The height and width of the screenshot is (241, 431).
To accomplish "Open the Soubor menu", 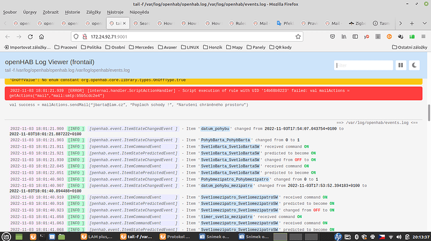I will coord(10,12).
